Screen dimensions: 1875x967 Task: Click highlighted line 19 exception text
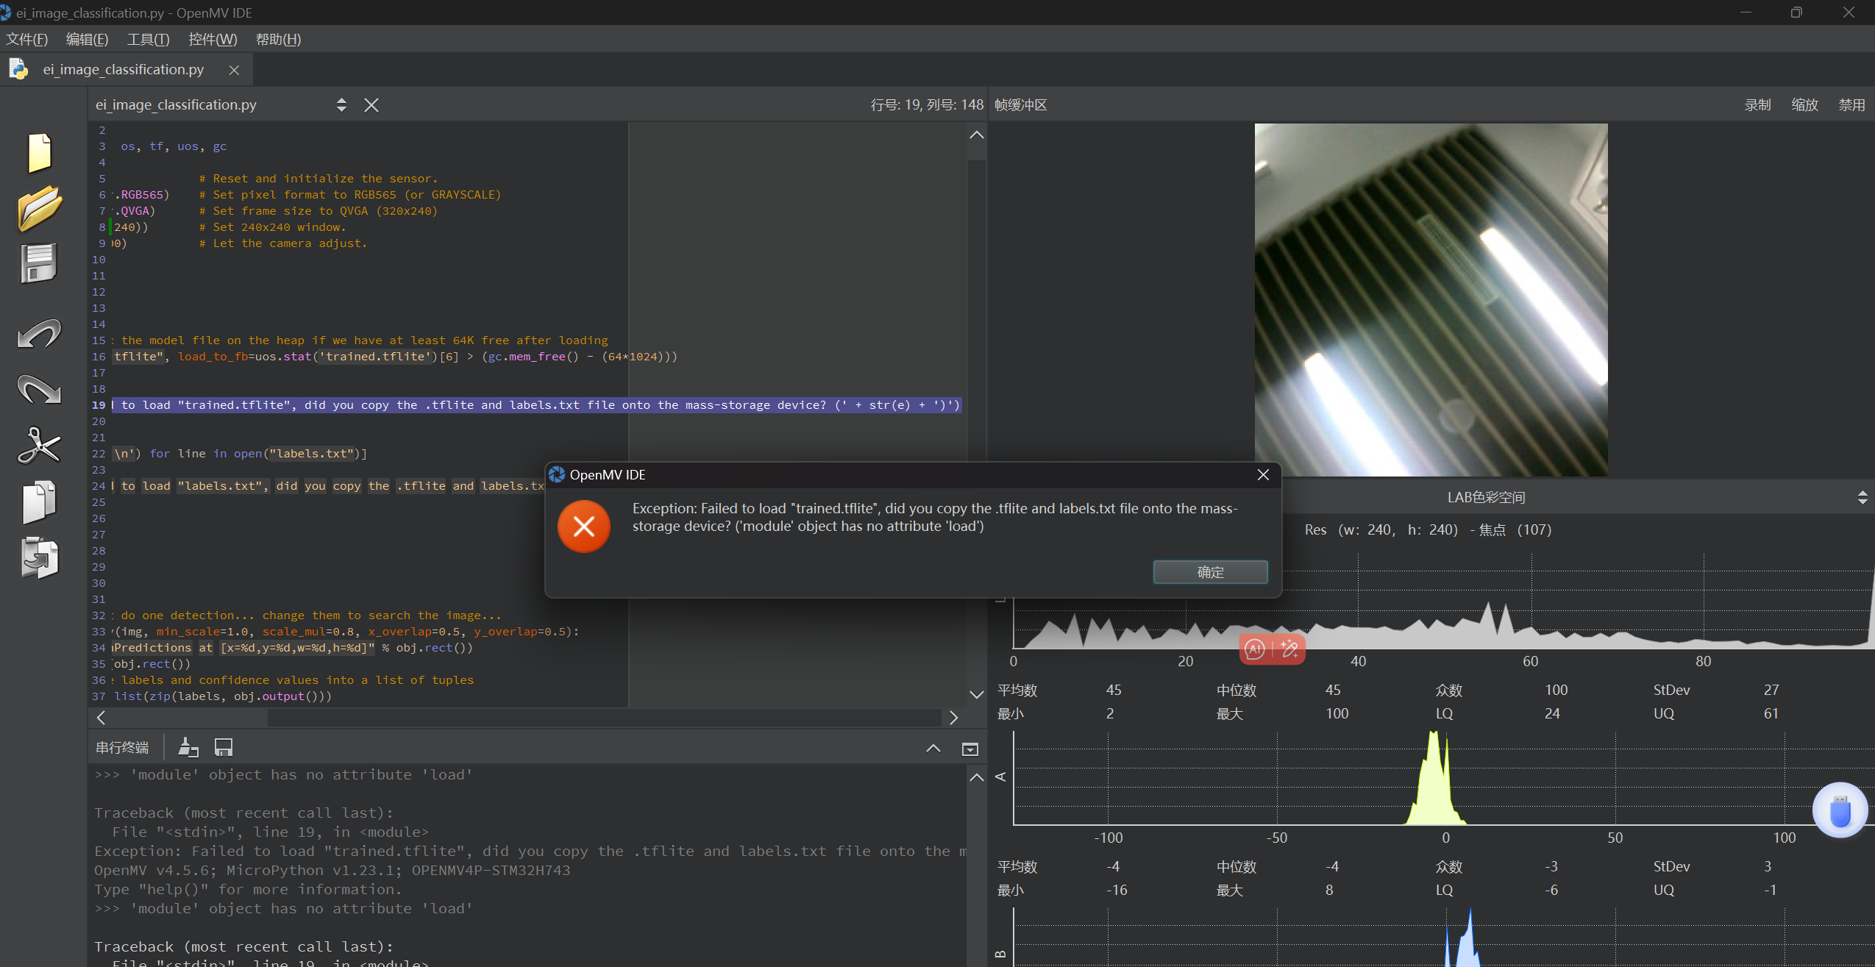pos(537,405)
